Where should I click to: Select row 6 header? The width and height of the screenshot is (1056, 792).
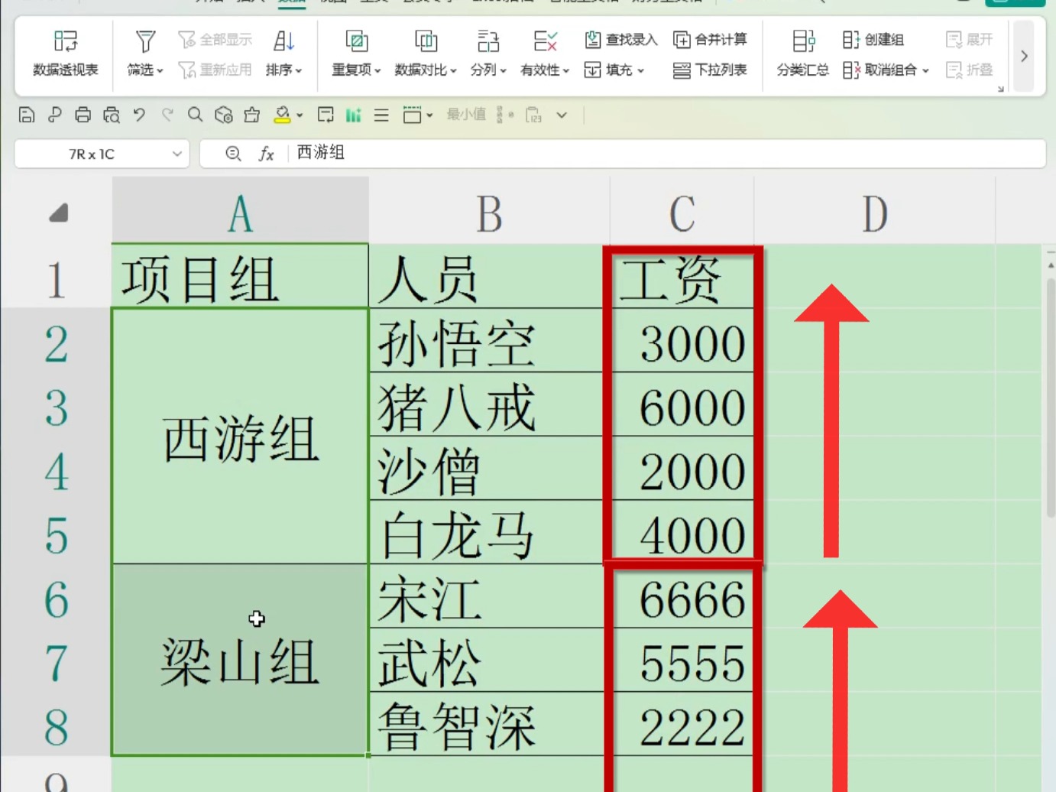(x=56, y=596)
